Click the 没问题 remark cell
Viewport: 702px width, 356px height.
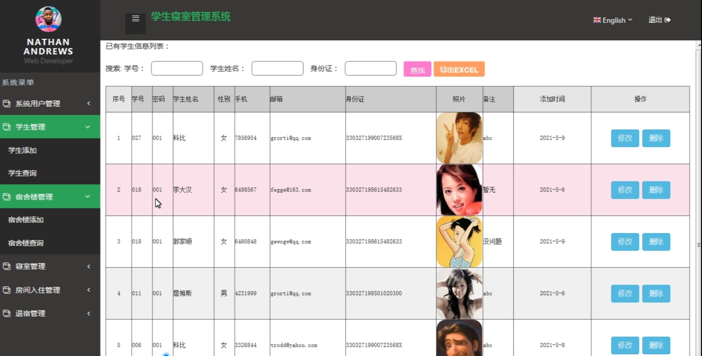[x=498, y=242]
